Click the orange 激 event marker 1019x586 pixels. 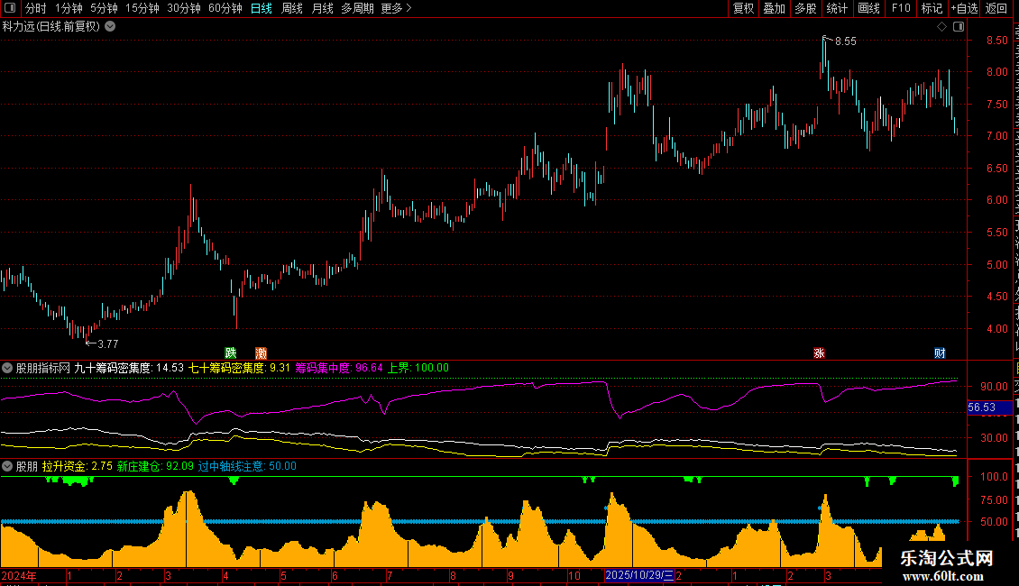click(x=262, y=353)
